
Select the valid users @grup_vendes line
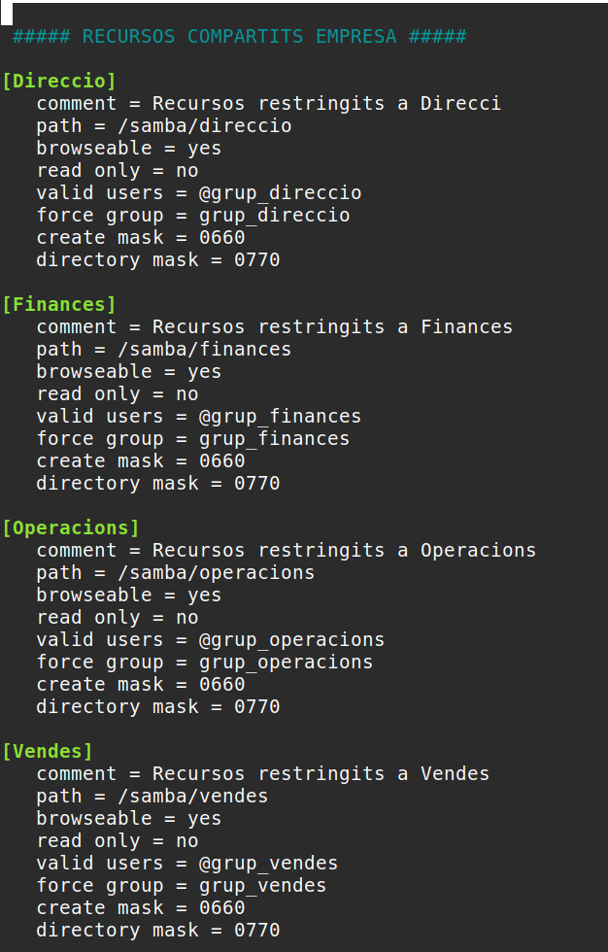click(x=186, y=864)
